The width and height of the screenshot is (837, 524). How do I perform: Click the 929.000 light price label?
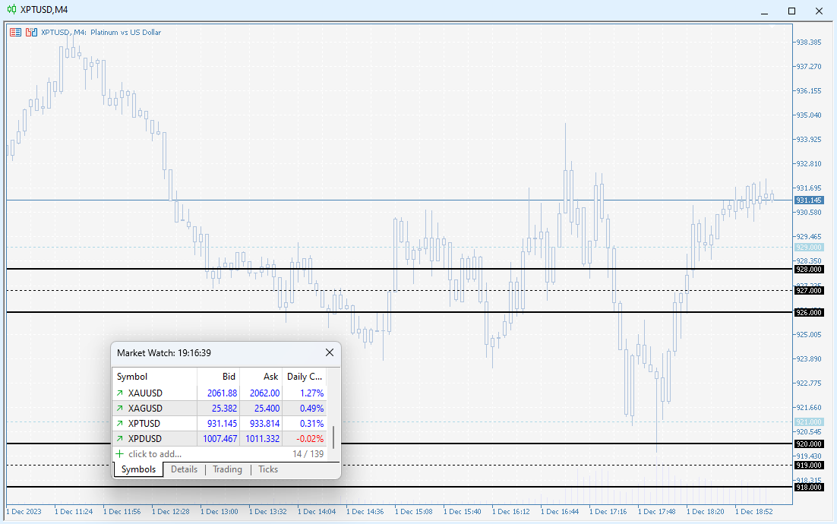[809, 248]
